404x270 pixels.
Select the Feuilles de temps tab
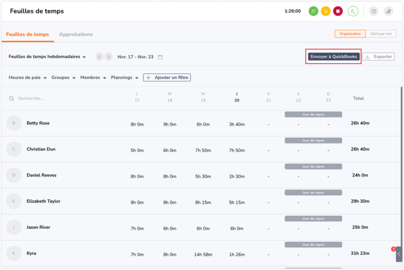[x=27, y=35]
